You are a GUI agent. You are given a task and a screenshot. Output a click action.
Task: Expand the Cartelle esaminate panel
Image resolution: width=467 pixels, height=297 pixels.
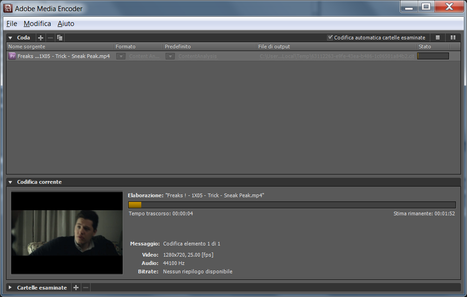[10, 287]
